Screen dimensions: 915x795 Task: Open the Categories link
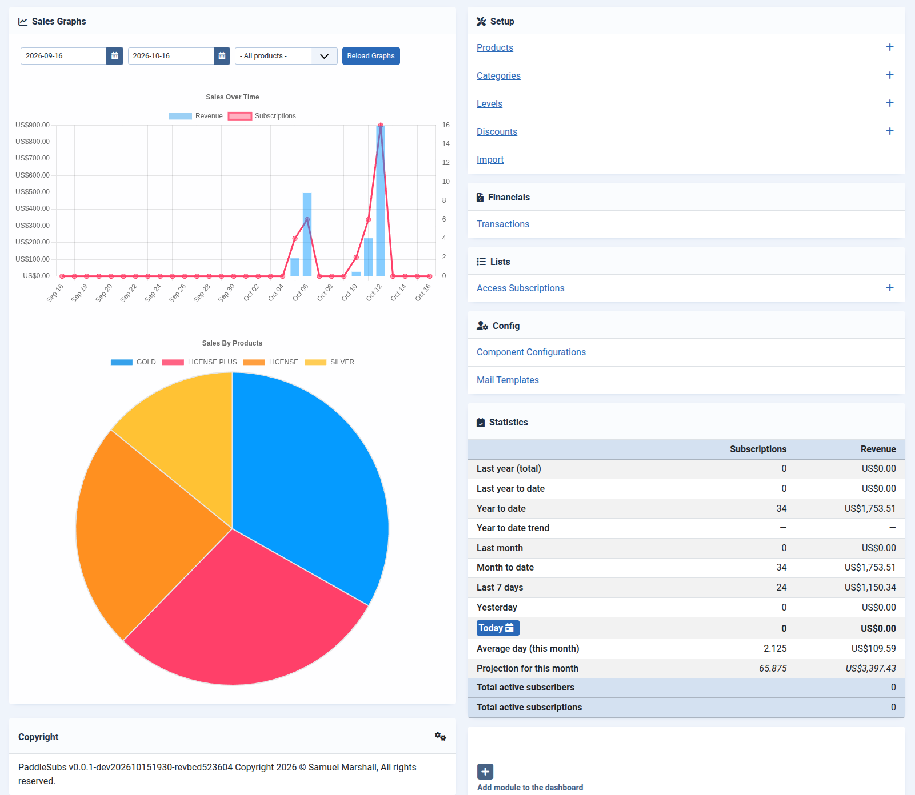(498, 75)
